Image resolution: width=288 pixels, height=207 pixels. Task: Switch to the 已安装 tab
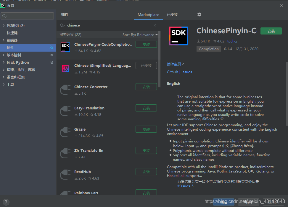click(x=172, y=15)
